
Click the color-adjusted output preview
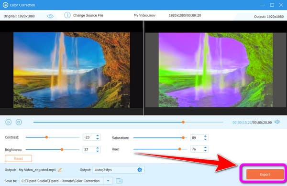(216, 70)
